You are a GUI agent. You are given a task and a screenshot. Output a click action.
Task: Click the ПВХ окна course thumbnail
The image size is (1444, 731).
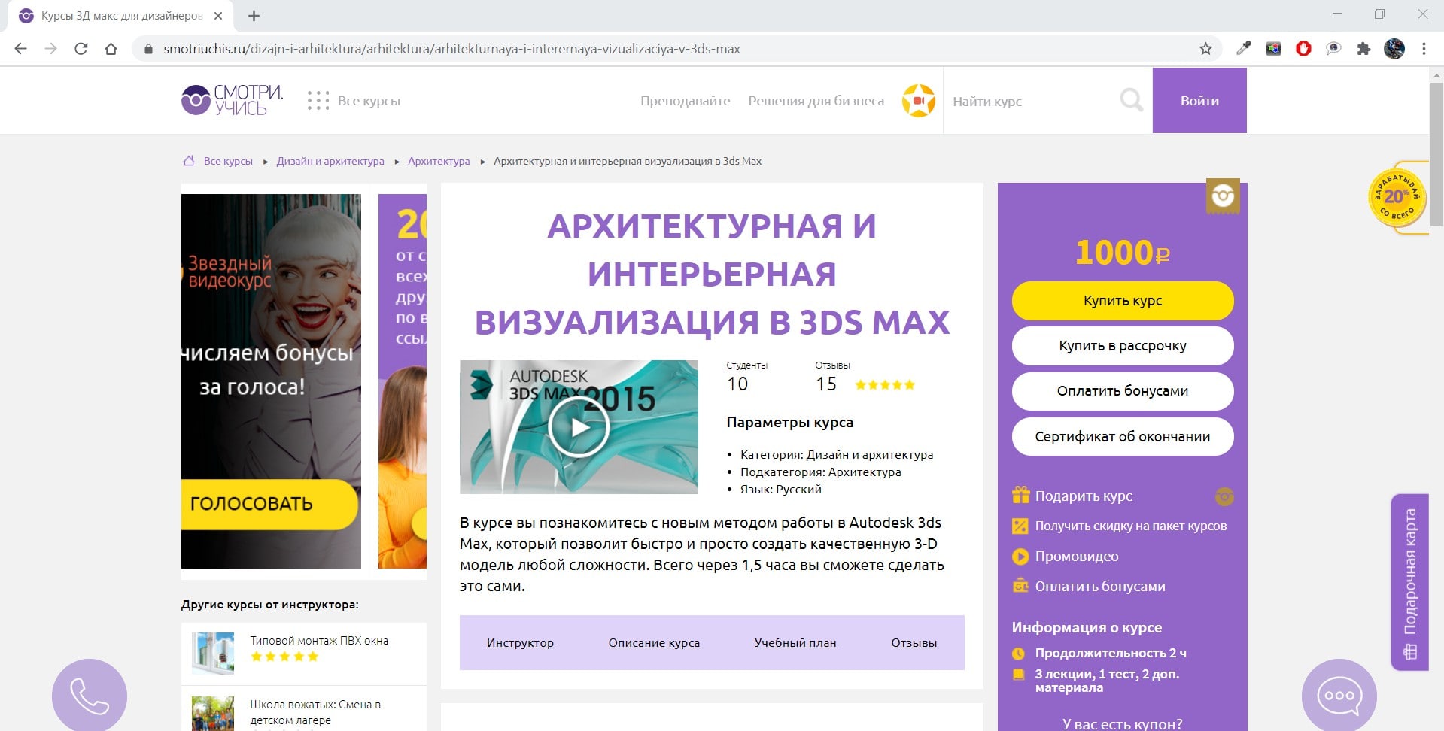(x=213, y=653)
